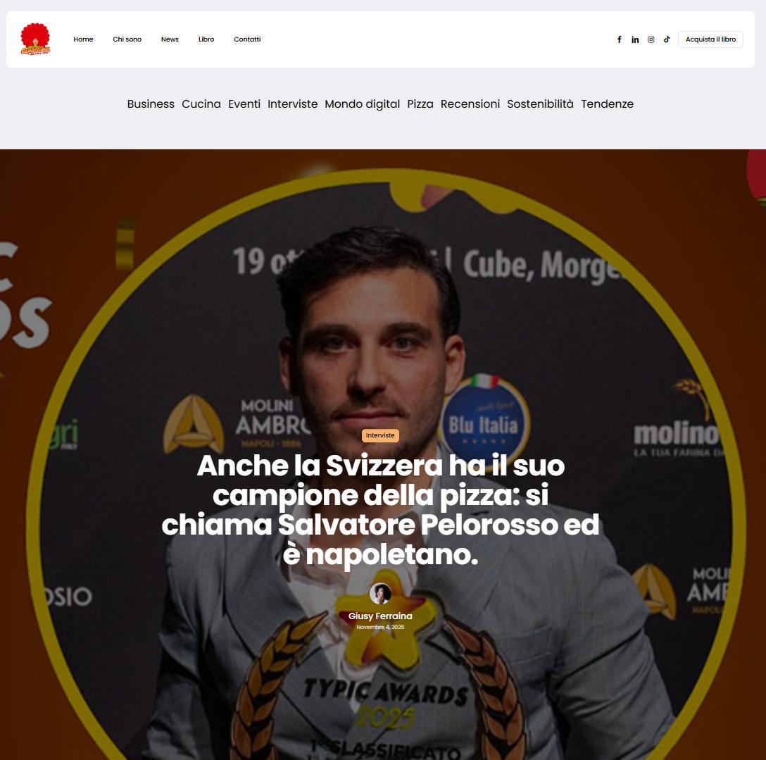Click the Acquista il libro button
This screenshot has width=766, height=760.
pos(710,39)
